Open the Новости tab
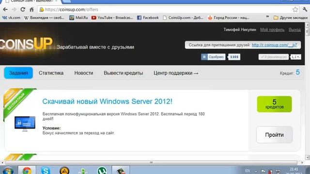The image size is (310, 174). click(x=84, y=73)
